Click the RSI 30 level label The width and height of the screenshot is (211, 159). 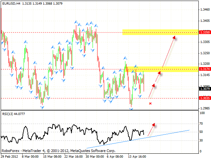[201, 140]
